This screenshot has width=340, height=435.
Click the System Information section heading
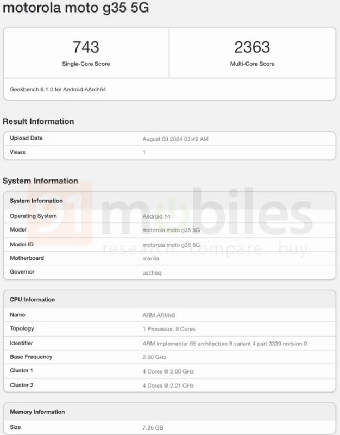40,181
